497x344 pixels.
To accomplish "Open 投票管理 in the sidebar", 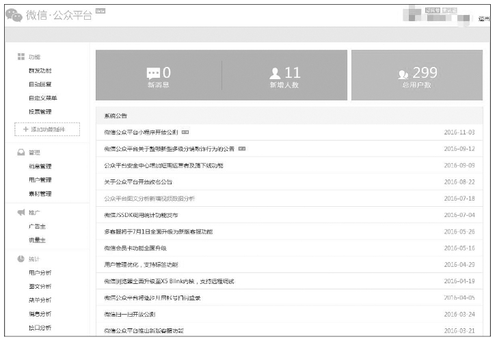I will (x=40, y=112).
